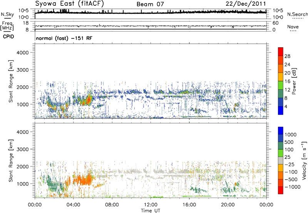Click the yellow segment of the Power colorbar

[x=281, y=77]
